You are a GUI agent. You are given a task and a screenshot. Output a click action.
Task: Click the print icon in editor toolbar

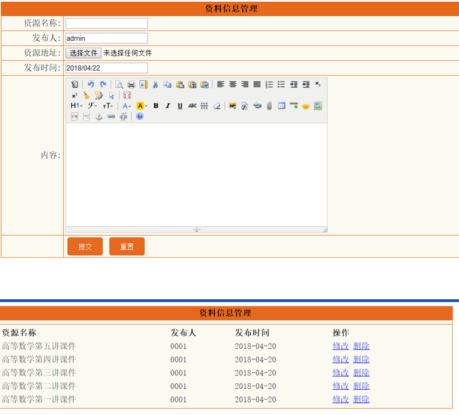point(131,85)
